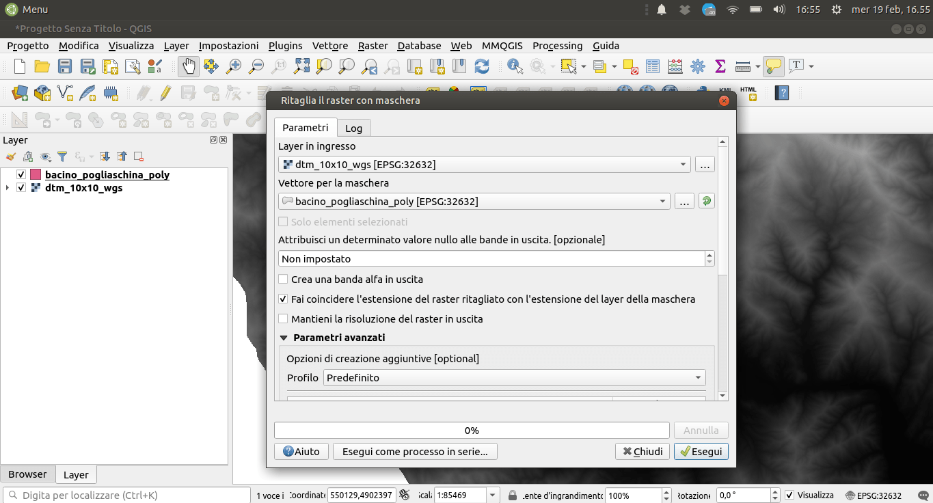The height and width of the screenshot is (503, 933).
Task: Open the Data Source Manager icon
Action: coord(20,92)
